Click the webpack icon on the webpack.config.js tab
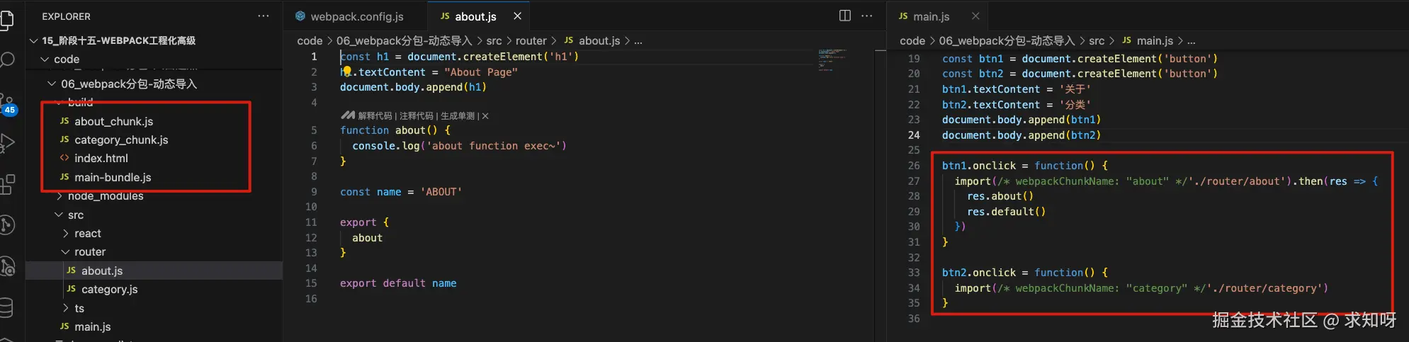This screenshot has height=342, width=1409. click(300, 16)
